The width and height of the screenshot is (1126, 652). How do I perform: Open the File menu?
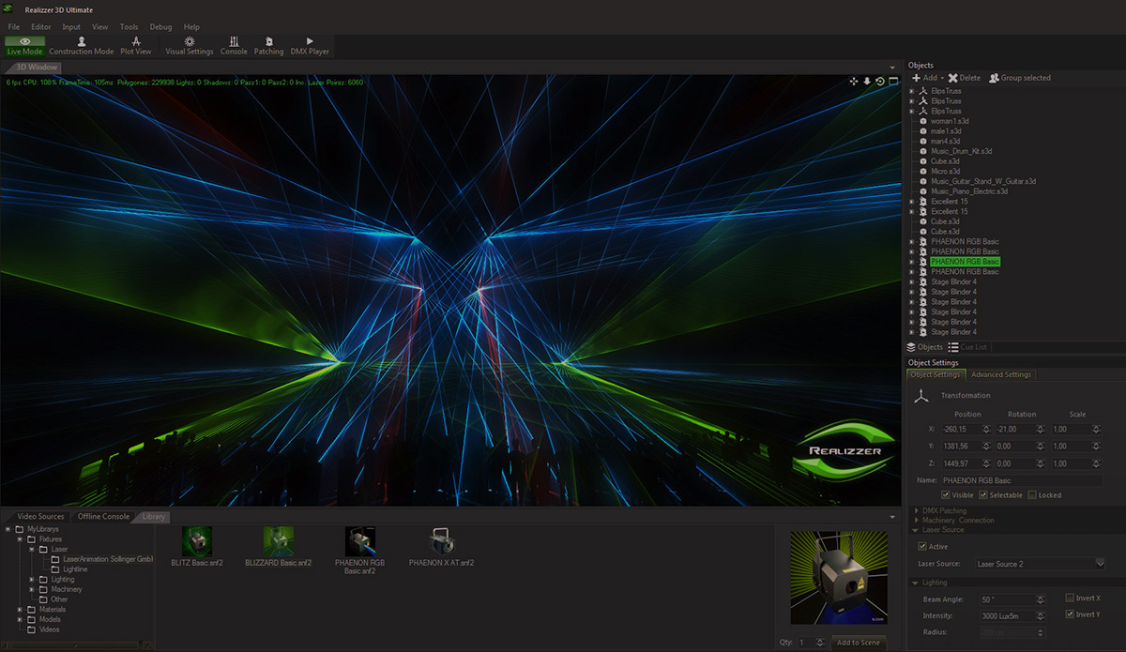point(14,27)
